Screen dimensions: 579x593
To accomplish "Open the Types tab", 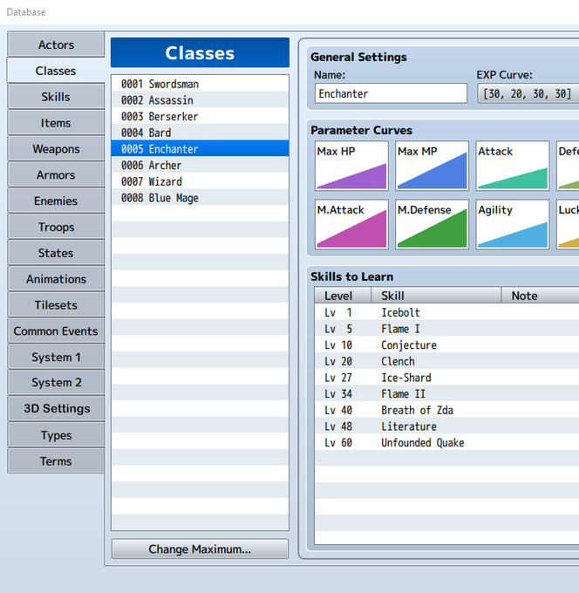I will [56, 435].
